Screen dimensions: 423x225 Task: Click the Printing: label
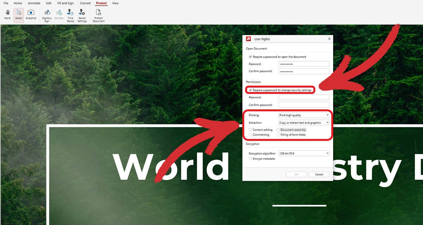pyautogui.click(x=254, y=115)
